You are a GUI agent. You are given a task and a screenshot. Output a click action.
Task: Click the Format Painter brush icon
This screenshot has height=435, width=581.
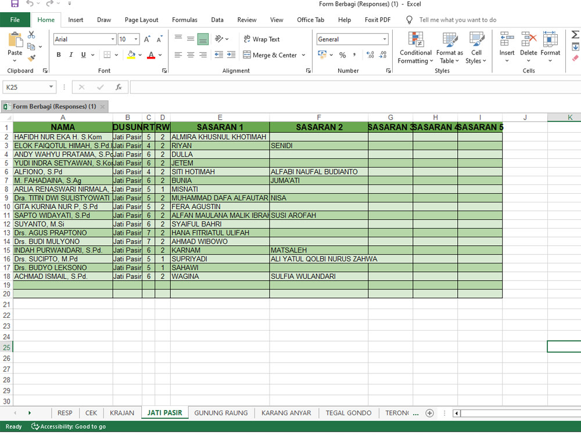[x=31, y=58]
